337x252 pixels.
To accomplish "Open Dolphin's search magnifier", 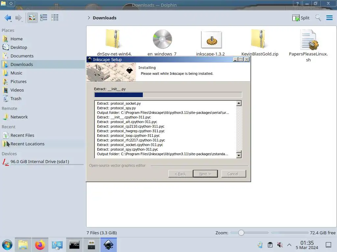I will point(318,18).
